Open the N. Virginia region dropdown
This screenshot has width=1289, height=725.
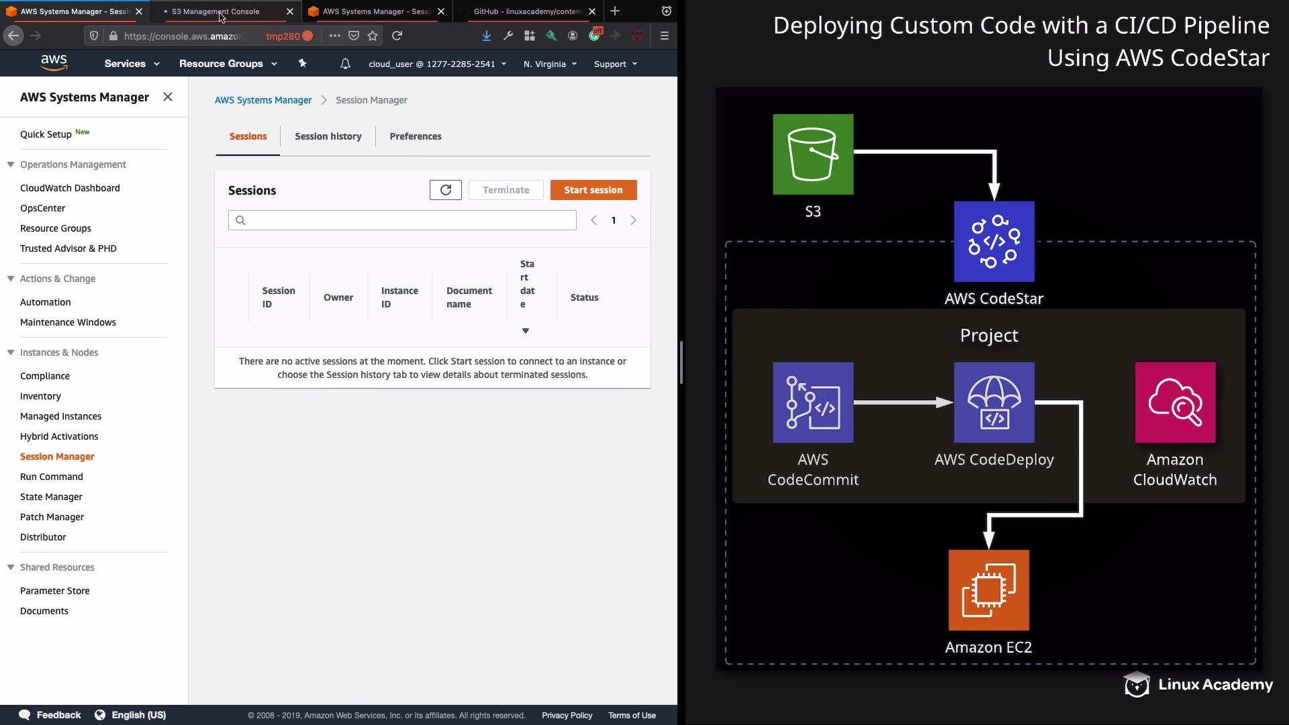pyautogui.click(x=550, y=64)
